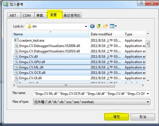Select the Emgu.CV.OCR.dll file name
Image resolution: width=159 pixels, height=126 pixels.
[32, 72]
